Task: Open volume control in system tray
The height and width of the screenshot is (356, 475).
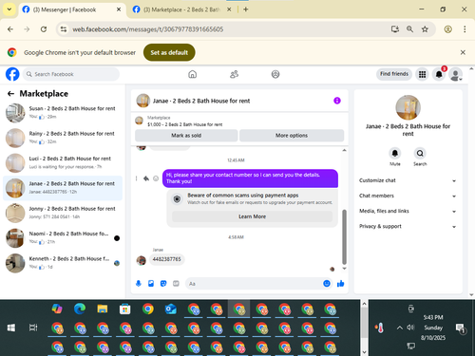Action: (410, 328)
